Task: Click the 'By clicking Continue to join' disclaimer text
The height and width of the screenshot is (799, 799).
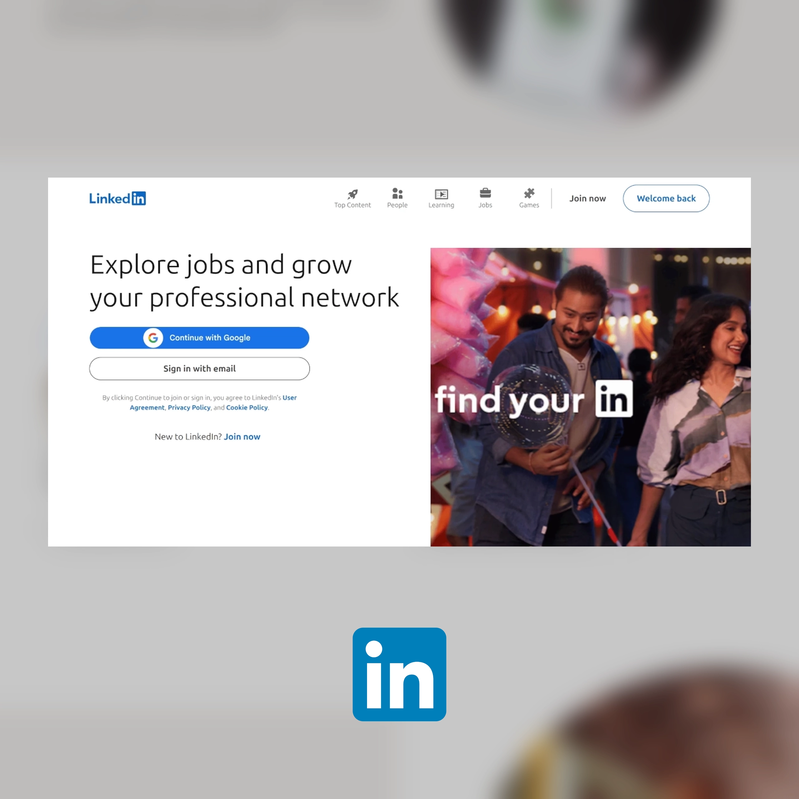Action: click(x=199, y=402)
